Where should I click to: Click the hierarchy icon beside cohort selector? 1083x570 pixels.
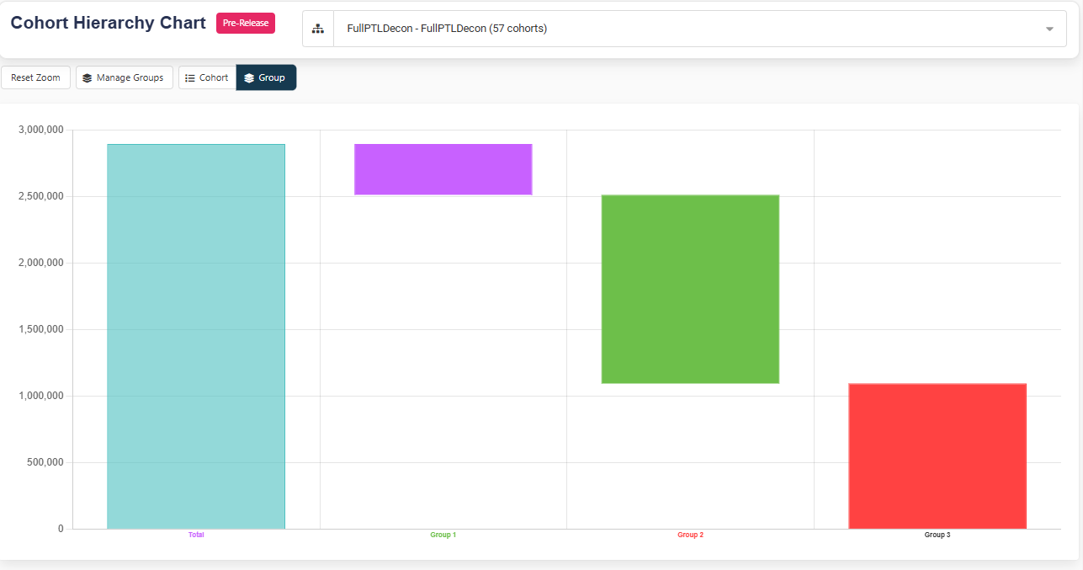click(318, 29)
